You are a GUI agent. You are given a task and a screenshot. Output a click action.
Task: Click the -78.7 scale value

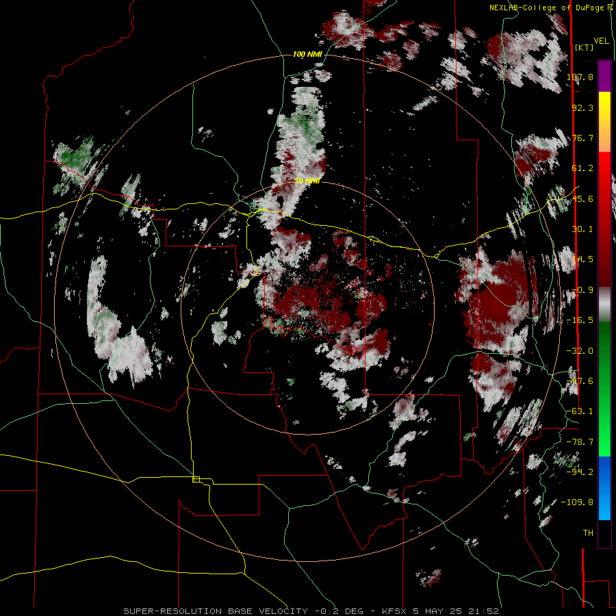coord(580,442)
